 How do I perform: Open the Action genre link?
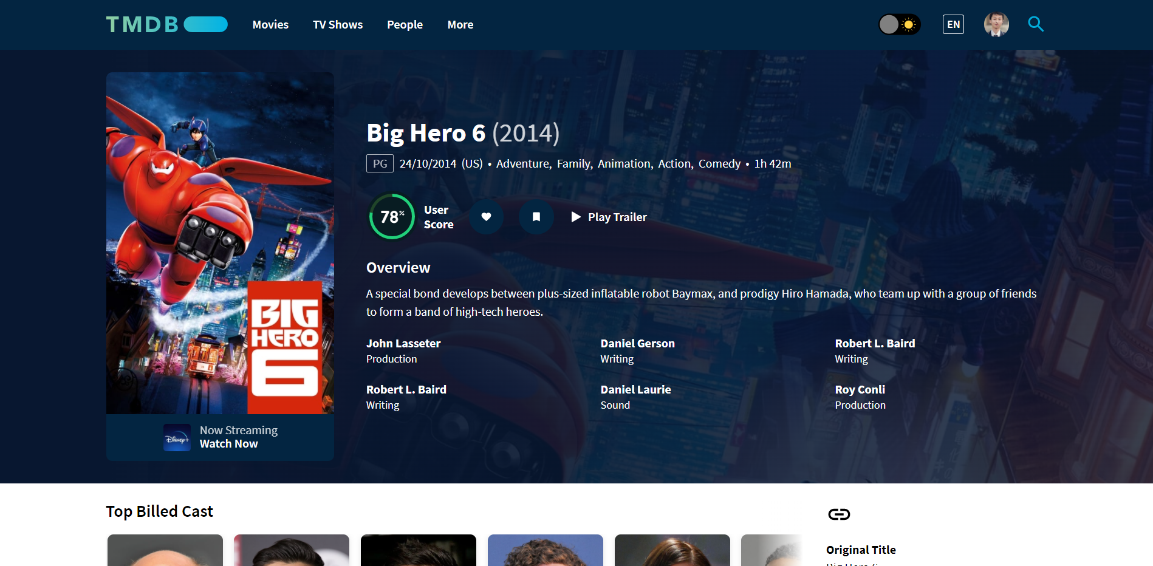[x=674, y=164]
